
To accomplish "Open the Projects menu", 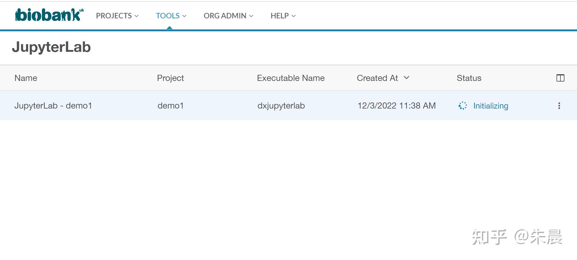I will [117, 16].
